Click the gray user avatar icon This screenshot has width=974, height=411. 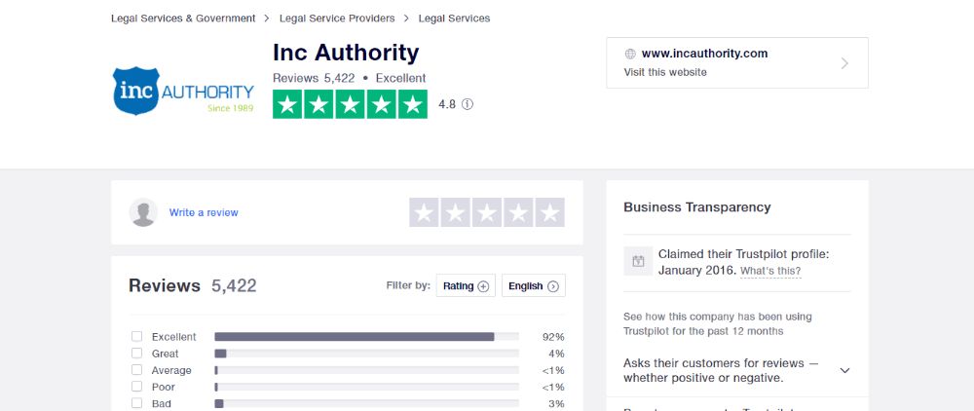click(143, 212)
